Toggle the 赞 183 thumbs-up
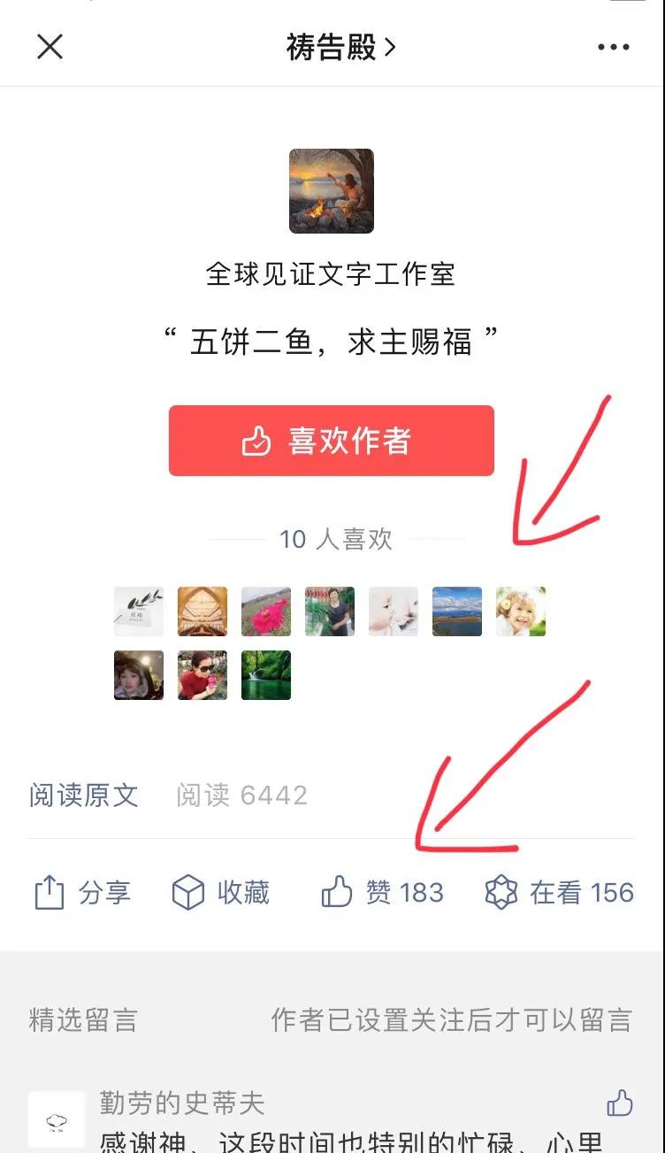Viewport: 665px width, 1153px height. 381,892
